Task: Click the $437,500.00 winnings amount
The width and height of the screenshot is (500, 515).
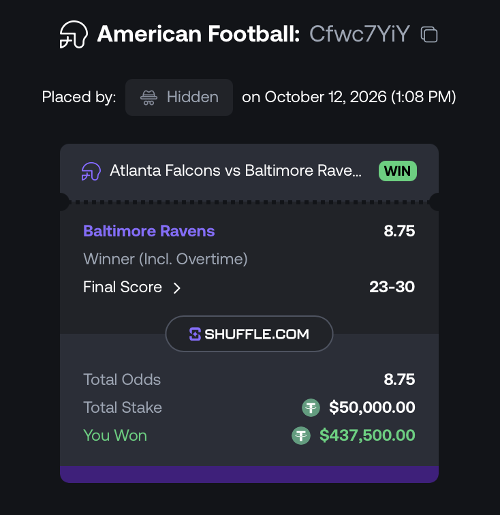Action: pyautogui.click(x=367, y=435)
